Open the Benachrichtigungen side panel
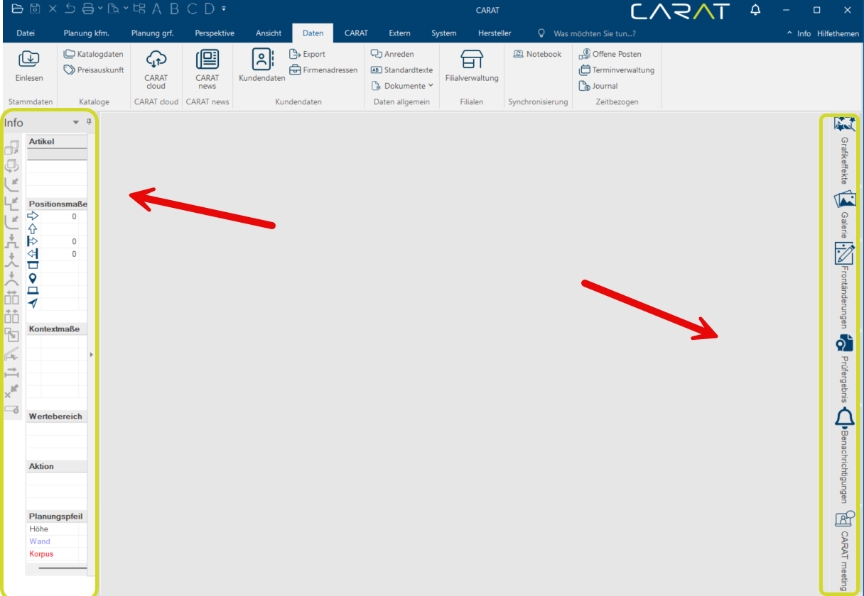The height and width of the screenshot is (596, 864). pos(844,456)
